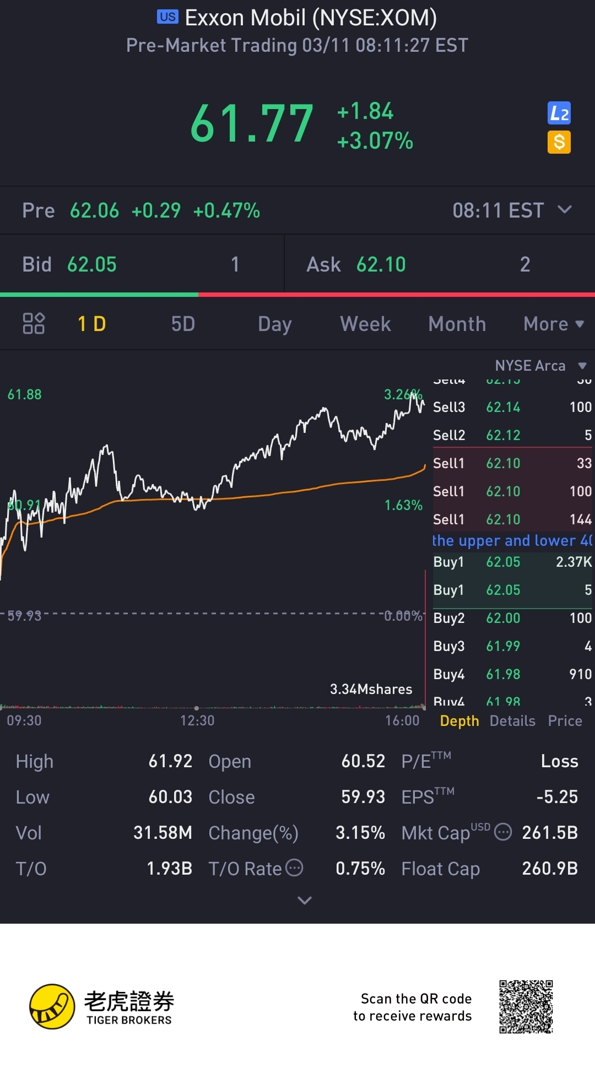Select Sell1 62.10 row with 144 shares
This screenshot has height=1090, width=595.
tap(512, 519)
